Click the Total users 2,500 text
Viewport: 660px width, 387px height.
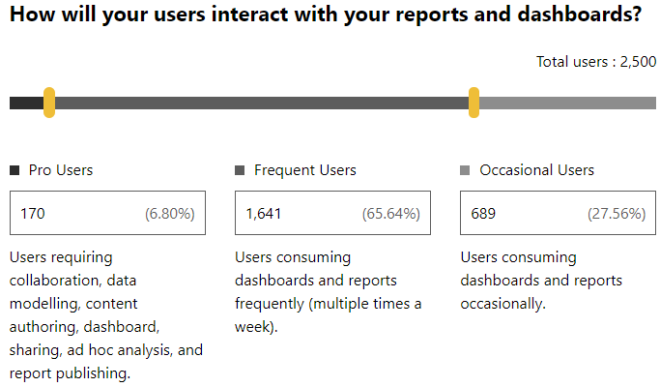click(x=596, y=62)
